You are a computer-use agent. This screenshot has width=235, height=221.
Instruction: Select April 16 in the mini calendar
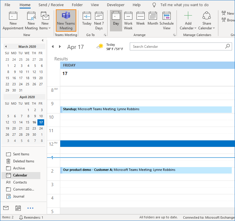click(x=34, y=122)
